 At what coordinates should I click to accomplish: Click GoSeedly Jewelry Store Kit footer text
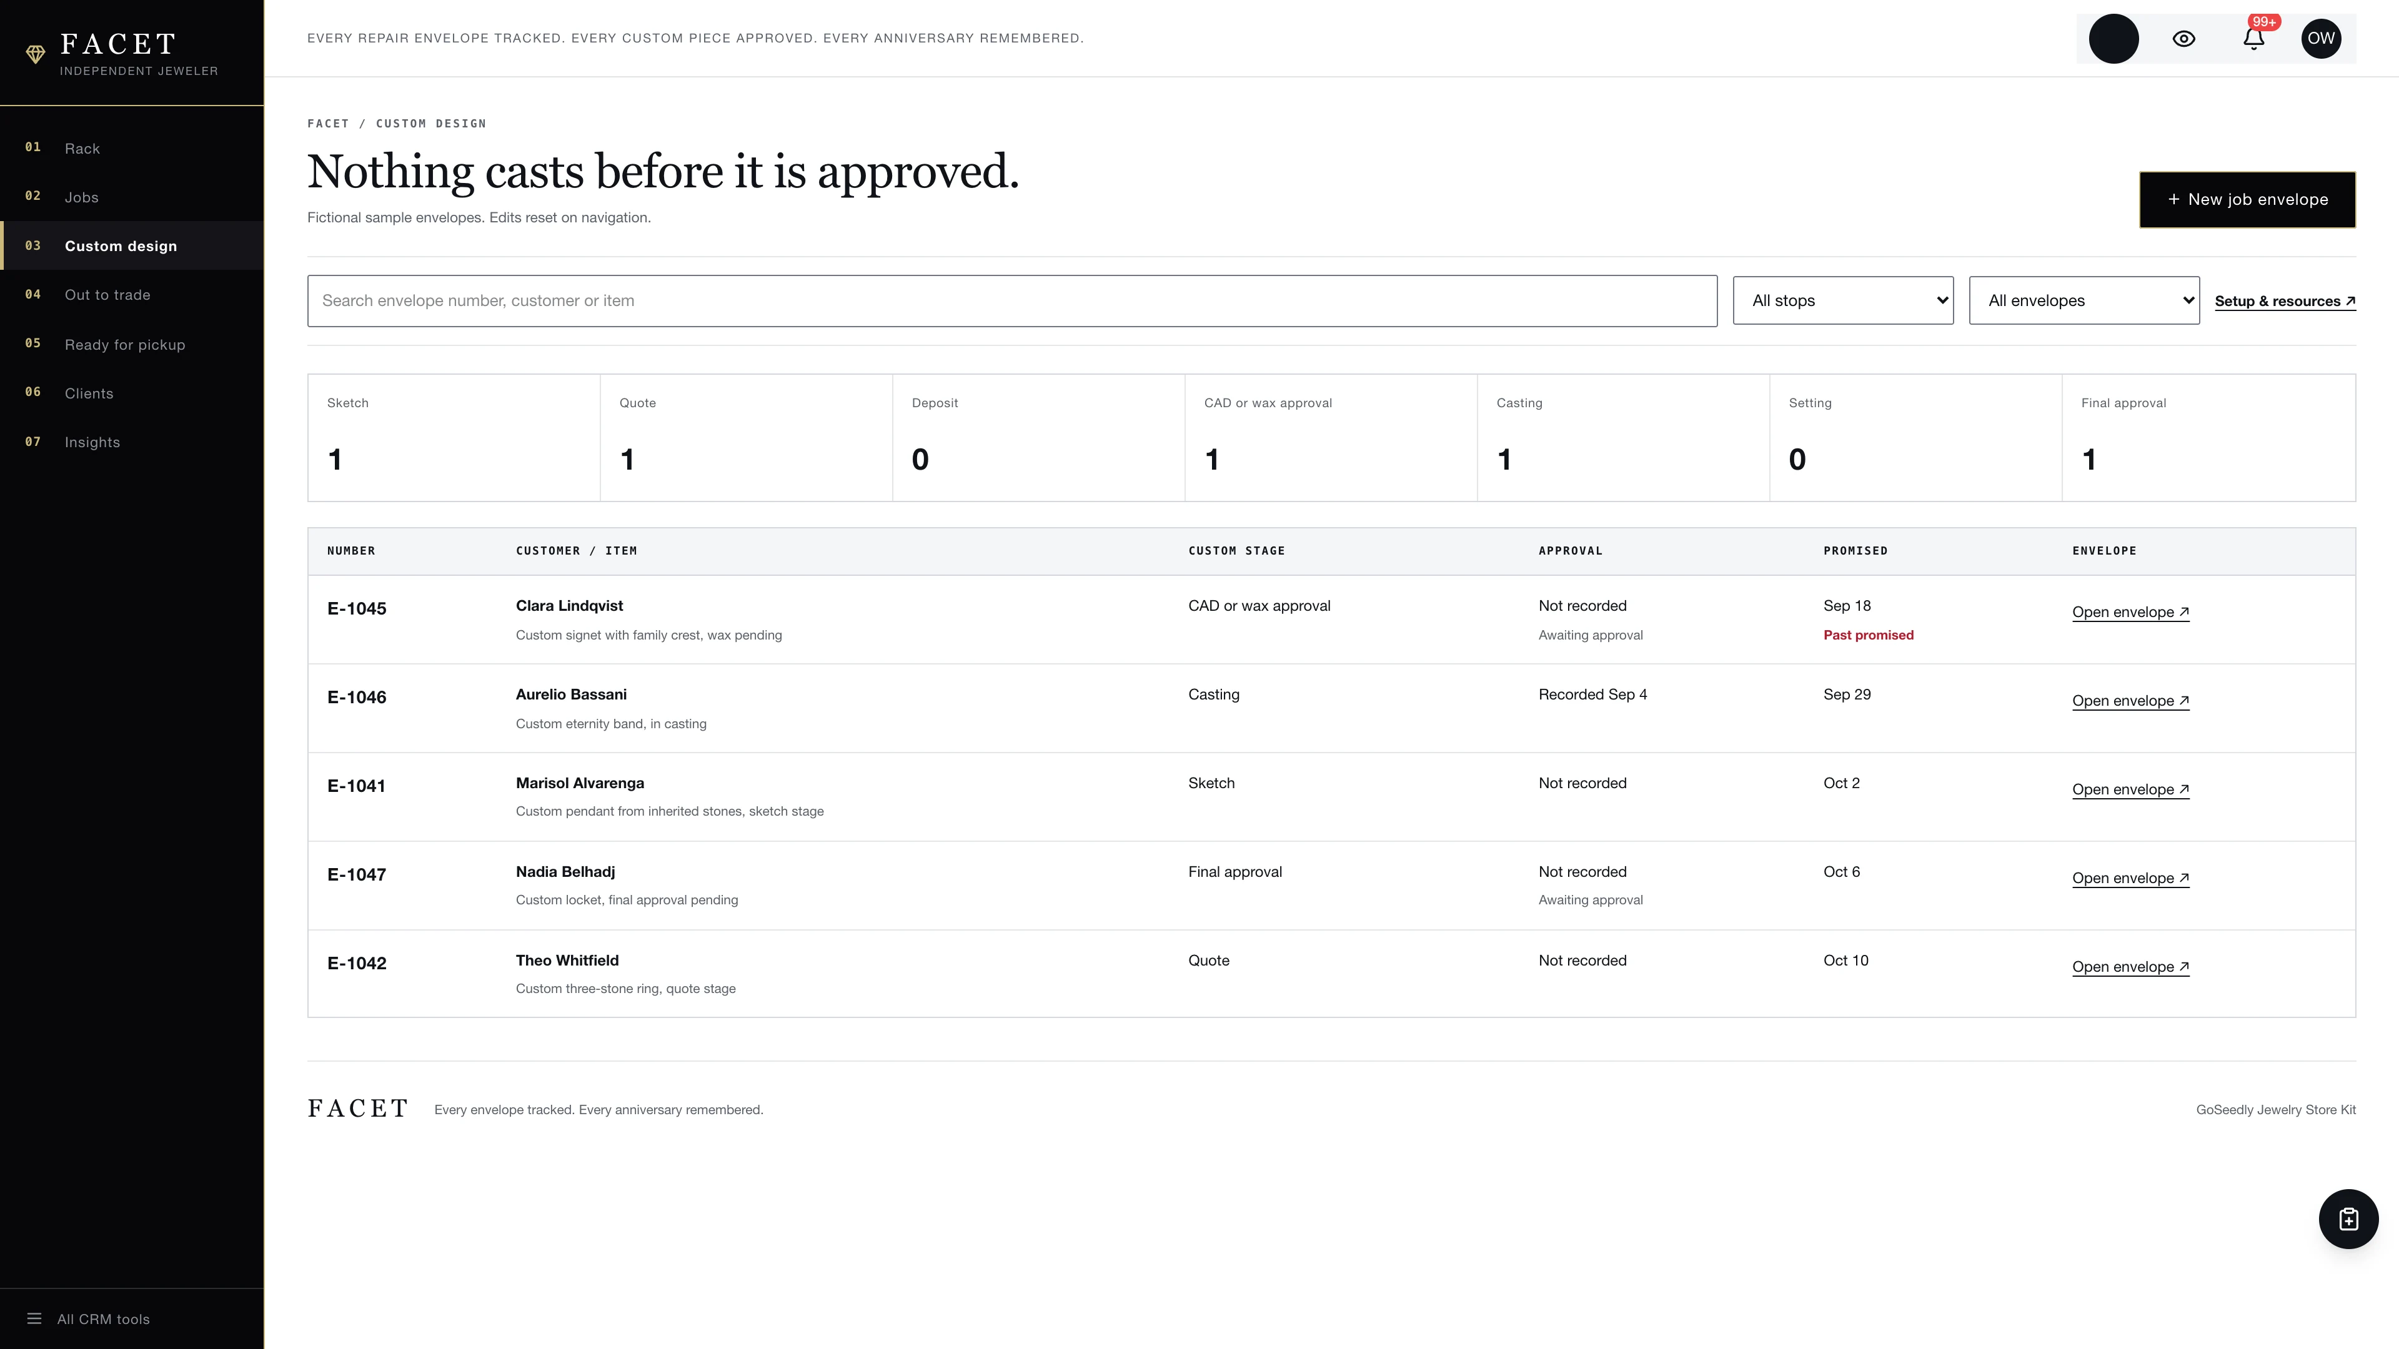2276,1110
